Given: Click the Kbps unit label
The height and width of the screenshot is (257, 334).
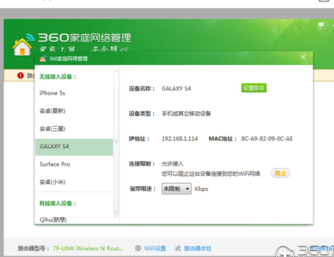Looking at the screenshot, I should click(201, 189).
